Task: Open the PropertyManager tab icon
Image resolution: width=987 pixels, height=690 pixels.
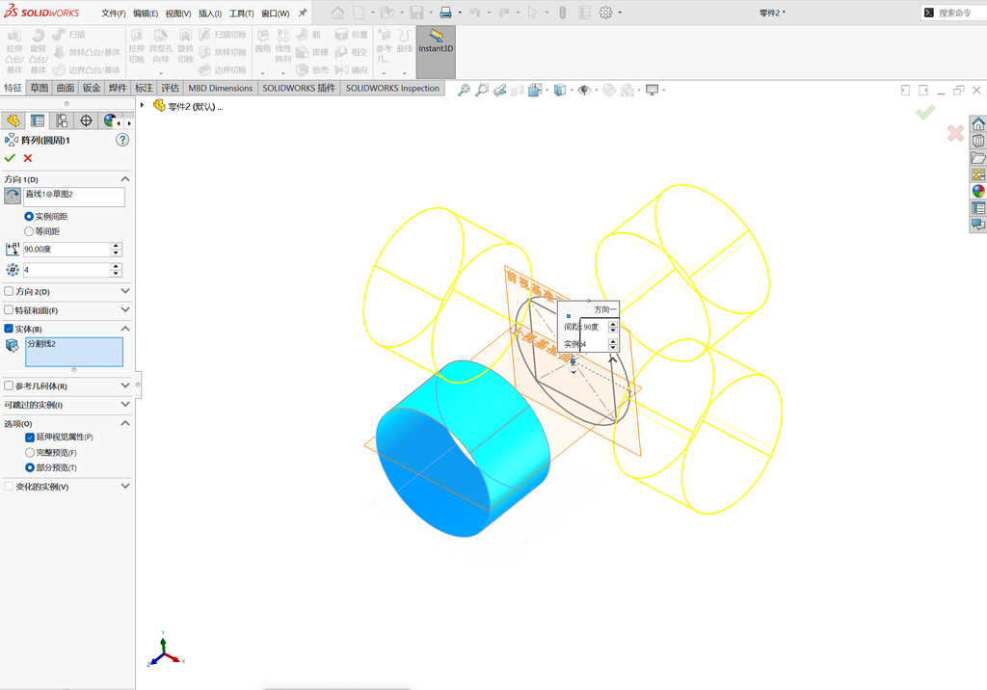Action: coord(38,120)
